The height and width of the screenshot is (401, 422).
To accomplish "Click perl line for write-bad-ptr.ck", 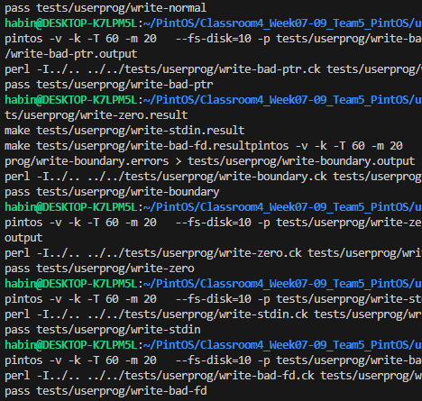I will click(214, 69).
